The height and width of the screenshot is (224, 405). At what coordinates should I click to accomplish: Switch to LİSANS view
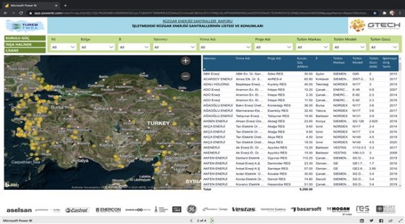point(25,50)
